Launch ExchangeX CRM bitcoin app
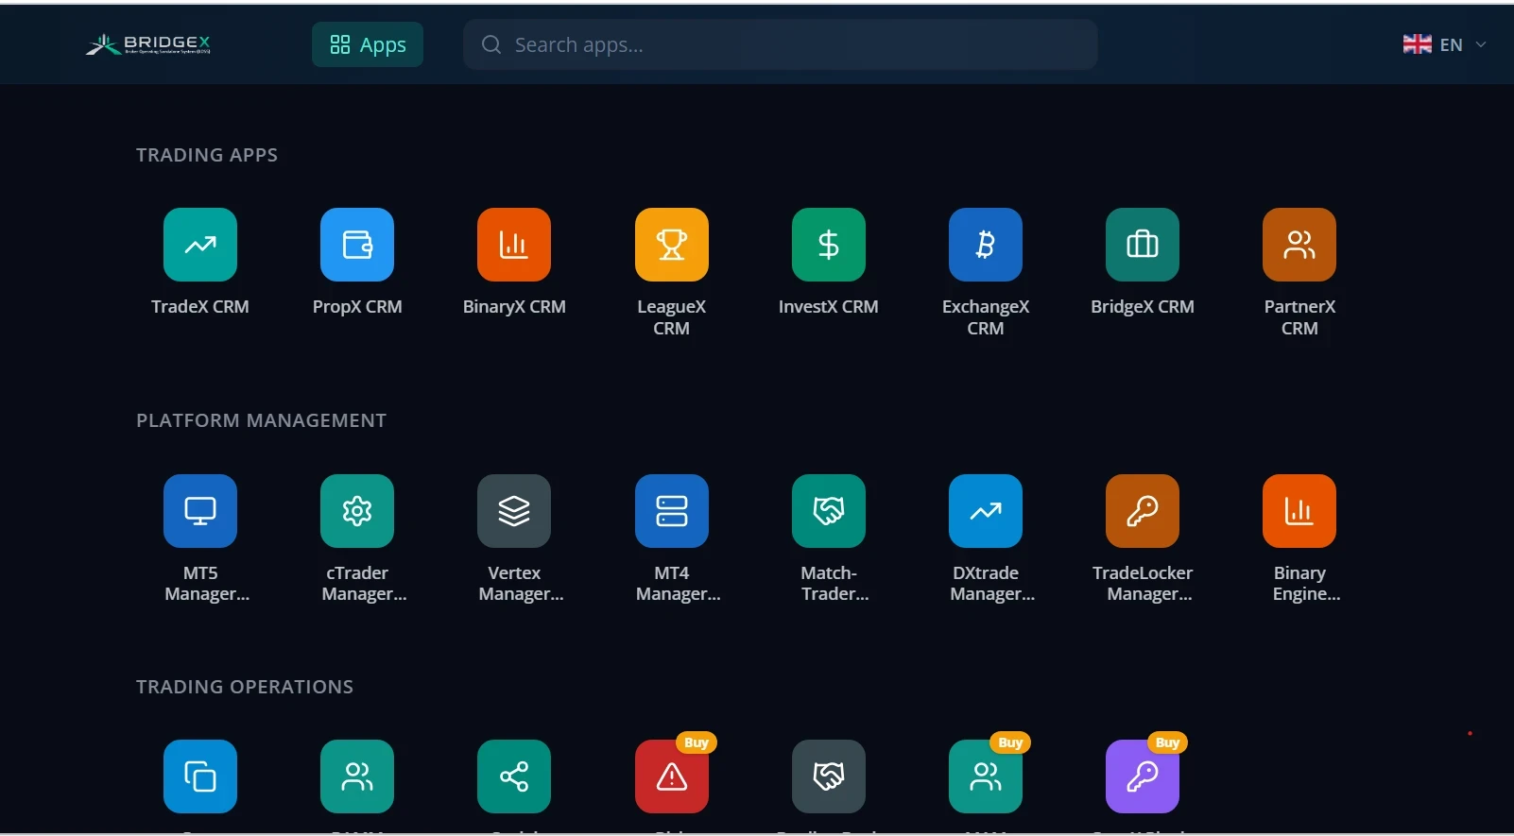1514x836 pixels. click(x=986, y=245)
